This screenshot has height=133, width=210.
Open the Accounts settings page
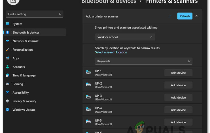(19, 67)
